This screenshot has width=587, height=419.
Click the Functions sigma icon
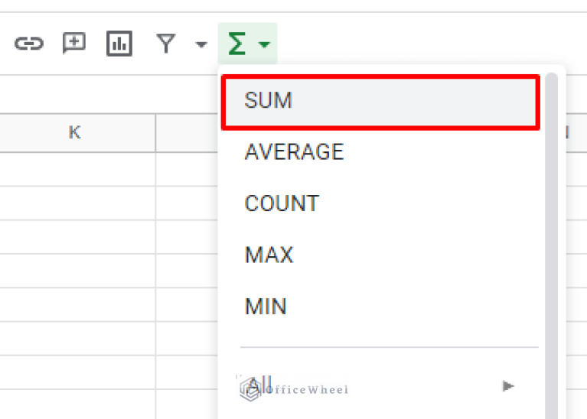(237, 44)
